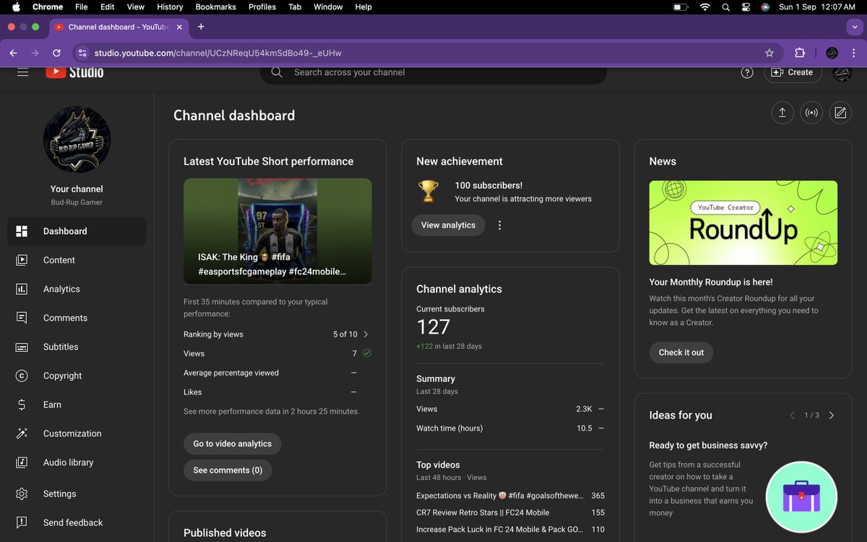Viewport: 867px width, 542px height.
Task: Click the Content sidebar icon
Action: tap(22, 260)
